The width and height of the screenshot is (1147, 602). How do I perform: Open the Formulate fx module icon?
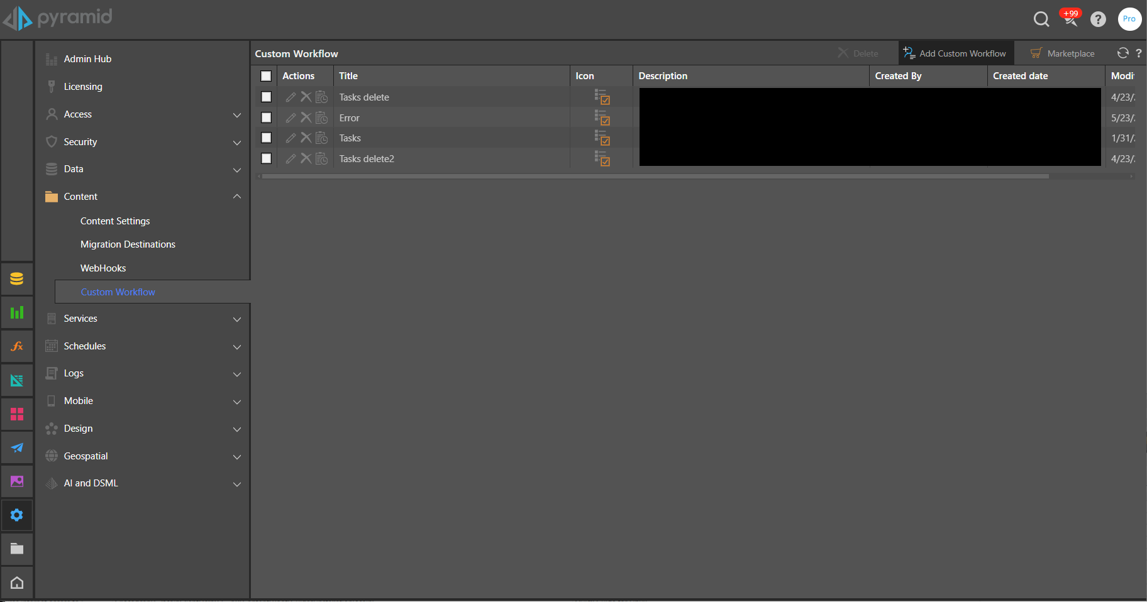point(17,346)
